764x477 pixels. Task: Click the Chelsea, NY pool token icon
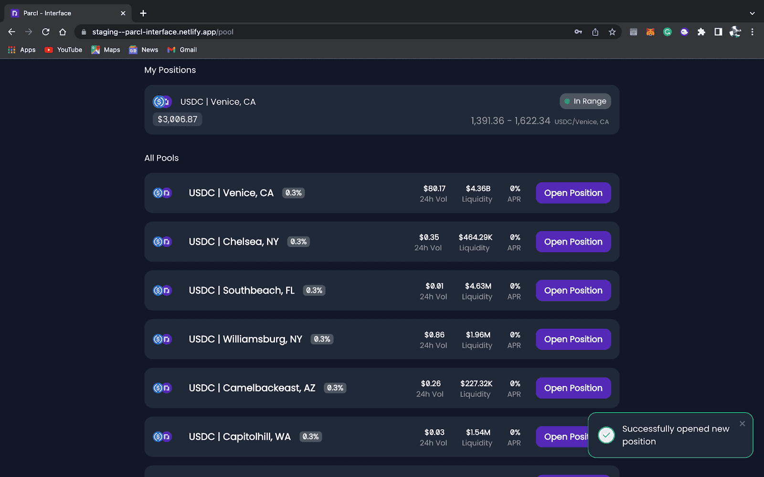pyautogui.click(x=162, y=242)
